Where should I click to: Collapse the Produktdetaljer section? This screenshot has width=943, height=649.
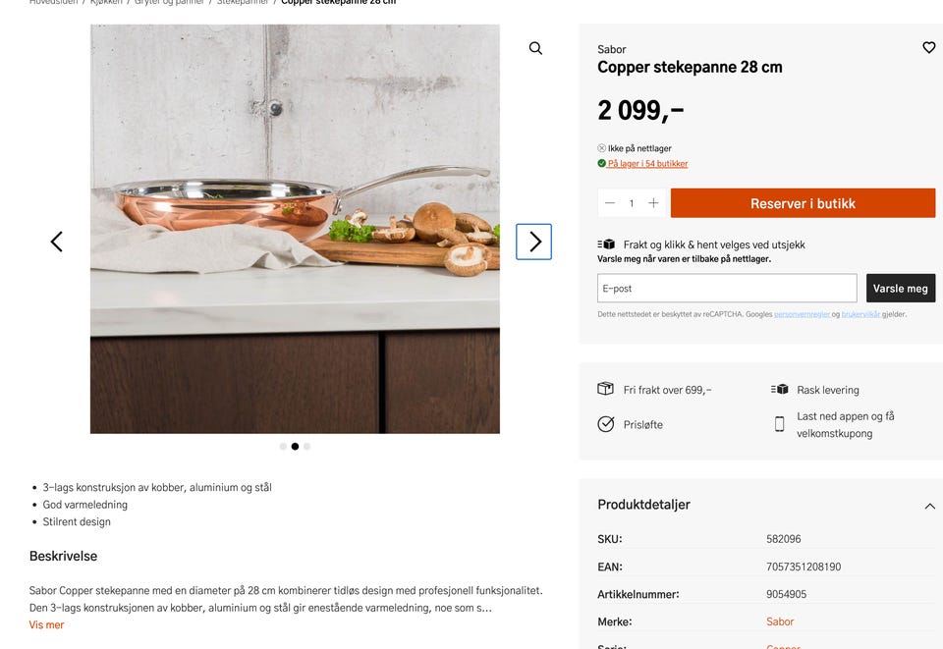[929, 506]
